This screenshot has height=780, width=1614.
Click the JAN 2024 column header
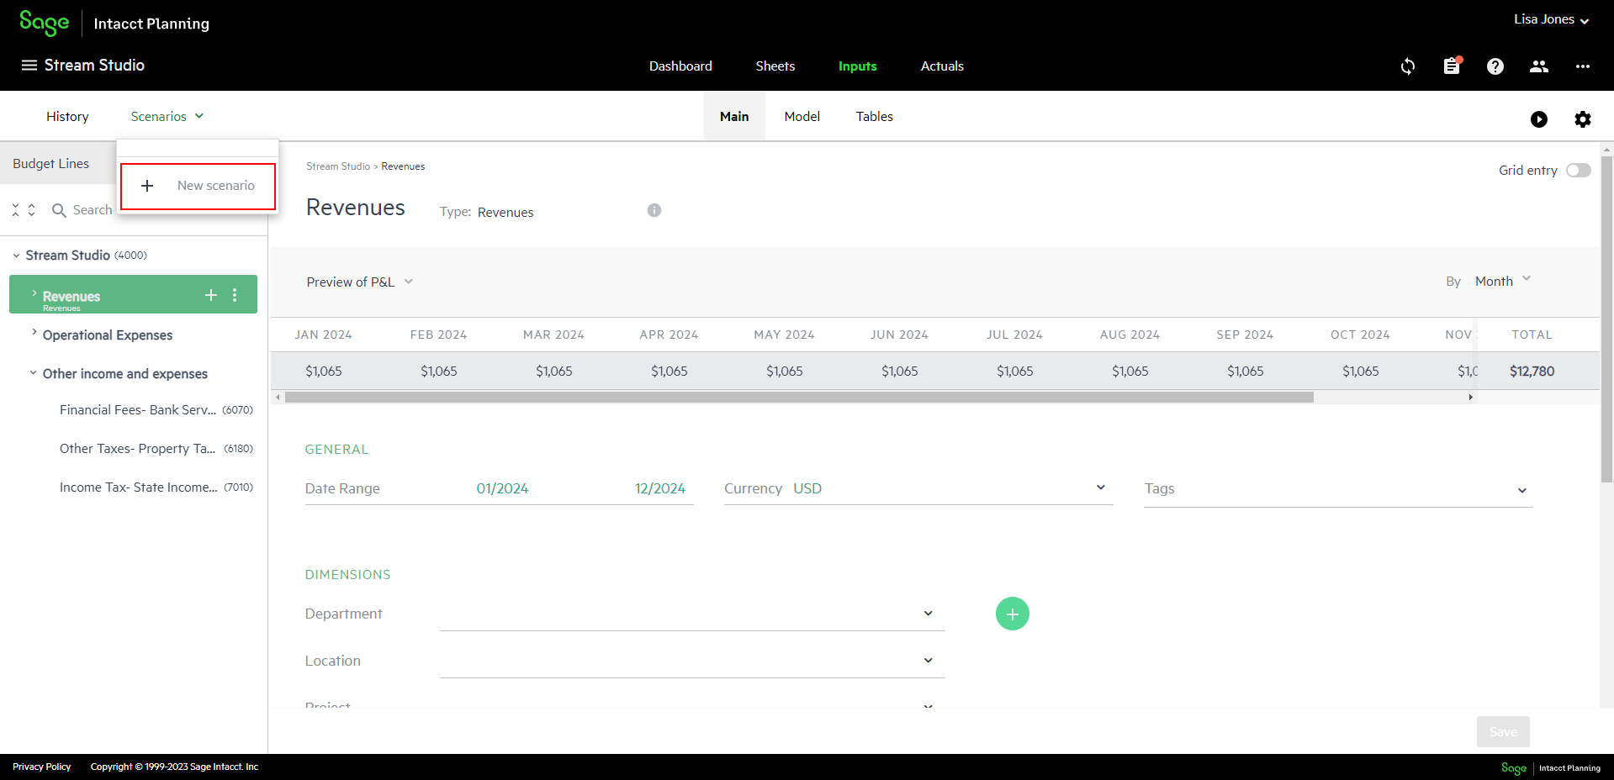coord(324,335)
